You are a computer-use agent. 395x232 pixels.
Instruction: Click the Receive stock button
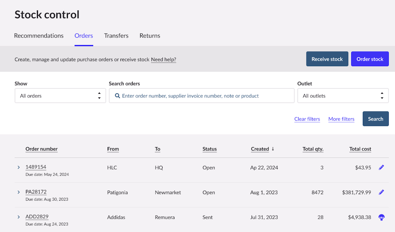(x=327, y=59)
